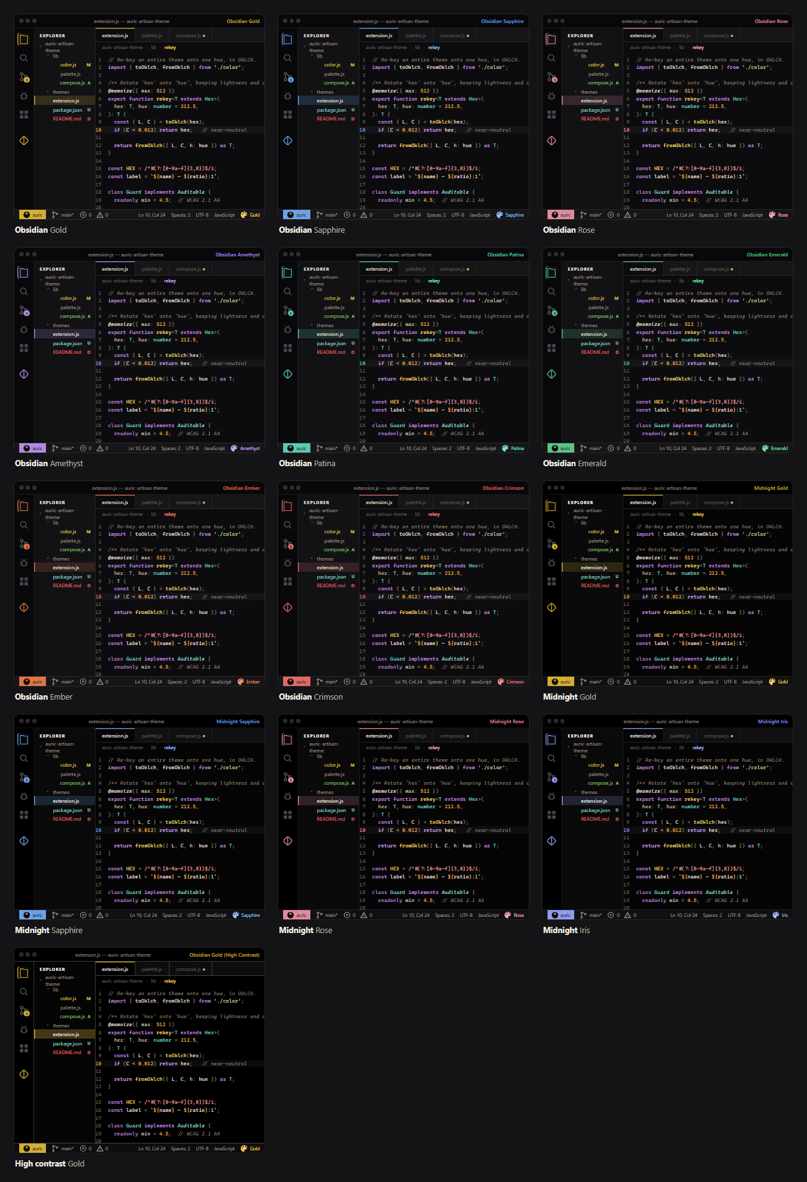
Task: Open Source Control icon in Obsidian Sapphire preview
Action: 288,78
